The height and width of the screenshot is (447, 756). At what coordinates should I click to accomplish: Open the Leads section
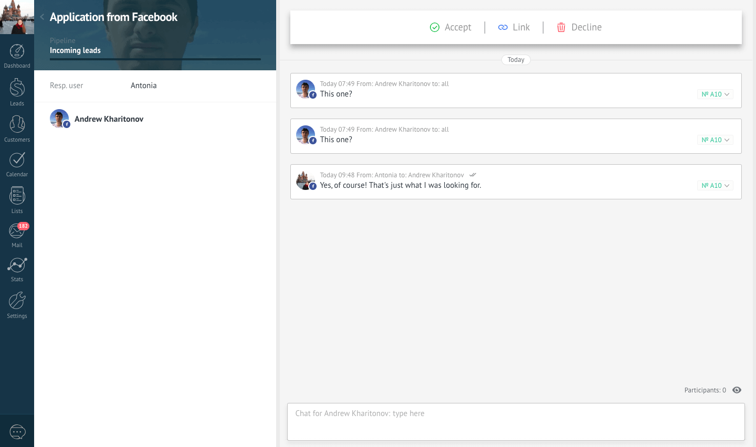point(17,92)
